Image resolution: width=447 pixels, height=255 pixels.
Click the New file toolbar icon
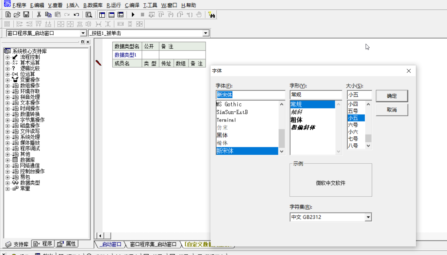point(8,15)
